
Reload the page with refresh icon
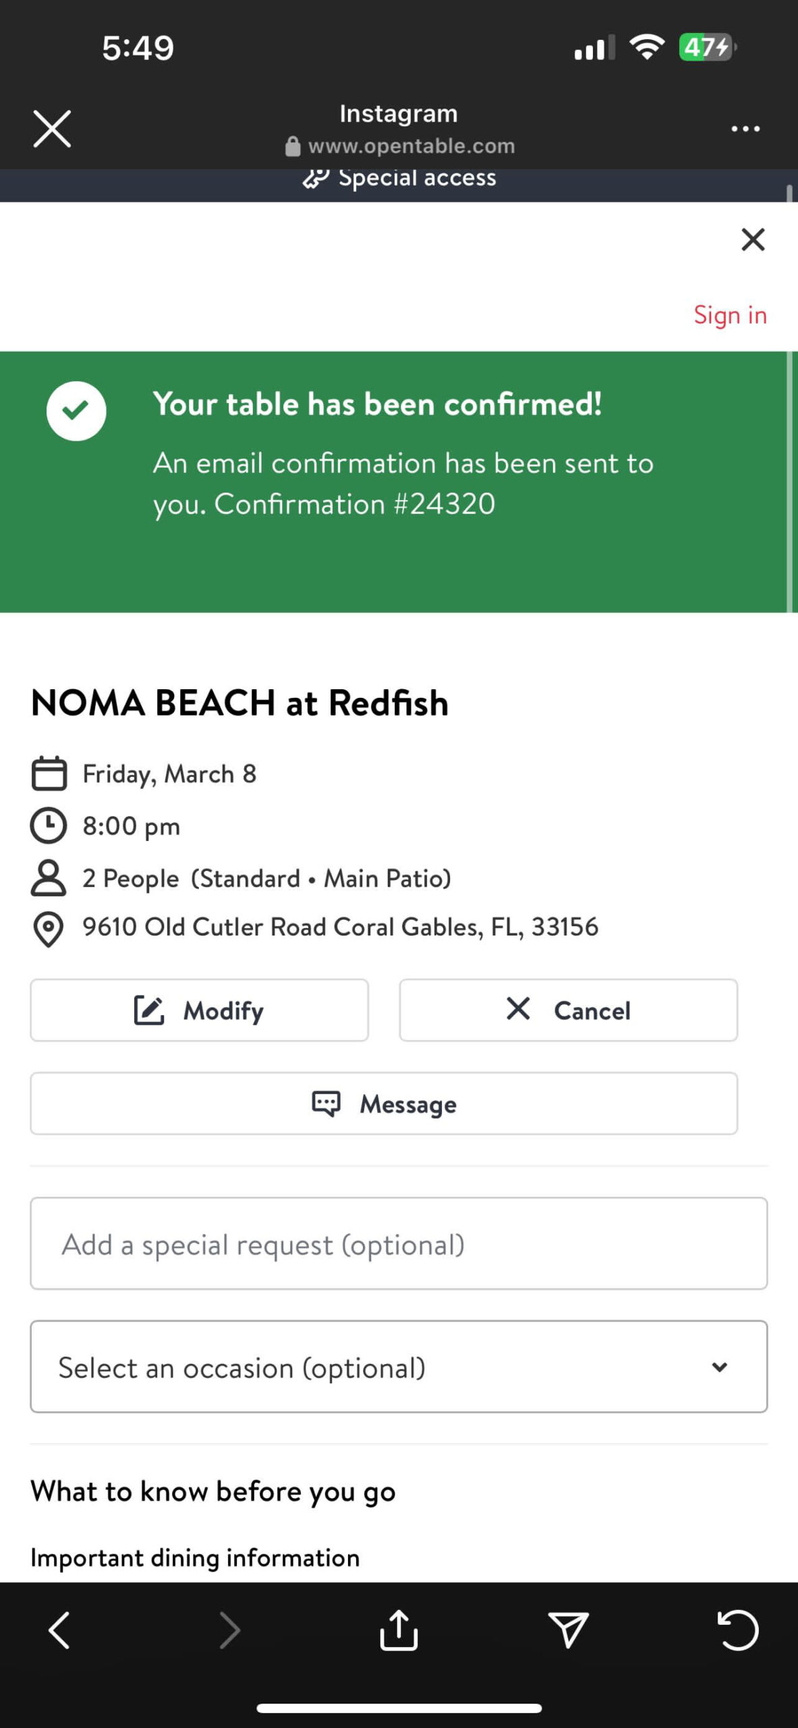[x=738, y=1630]
